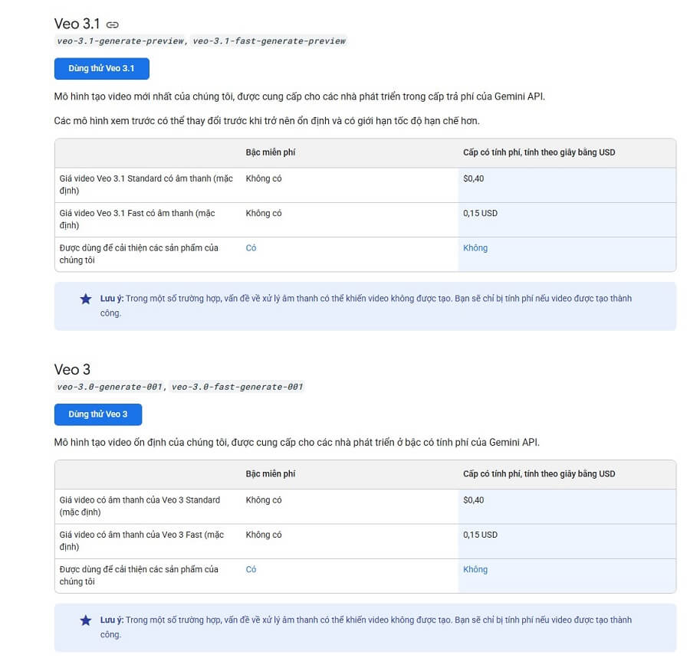Select the veo-3.1-fast-generate-preview model code
Screen dimensions: 690x671
point(269,41)
